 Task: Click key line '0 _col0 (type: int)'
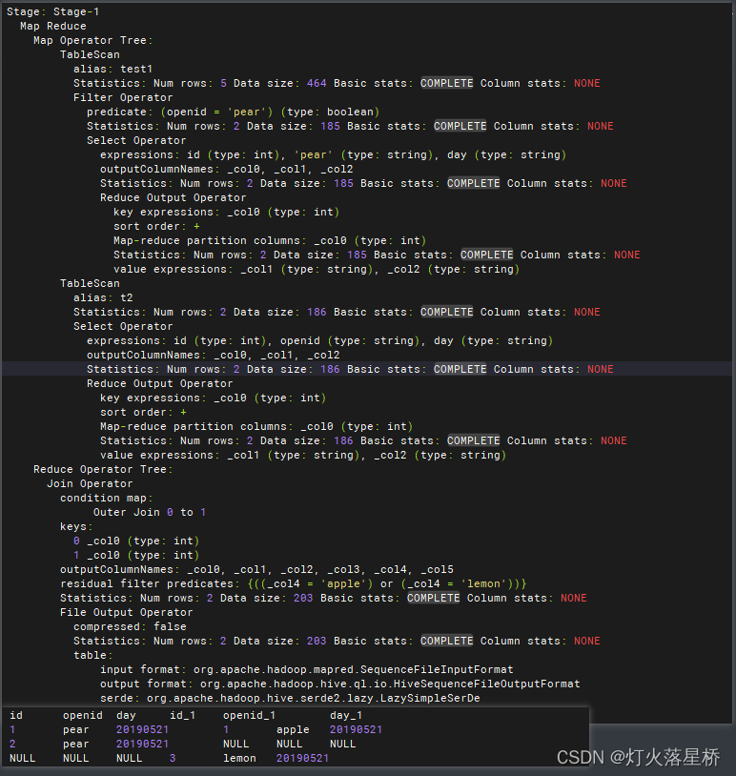coord(136,541)
